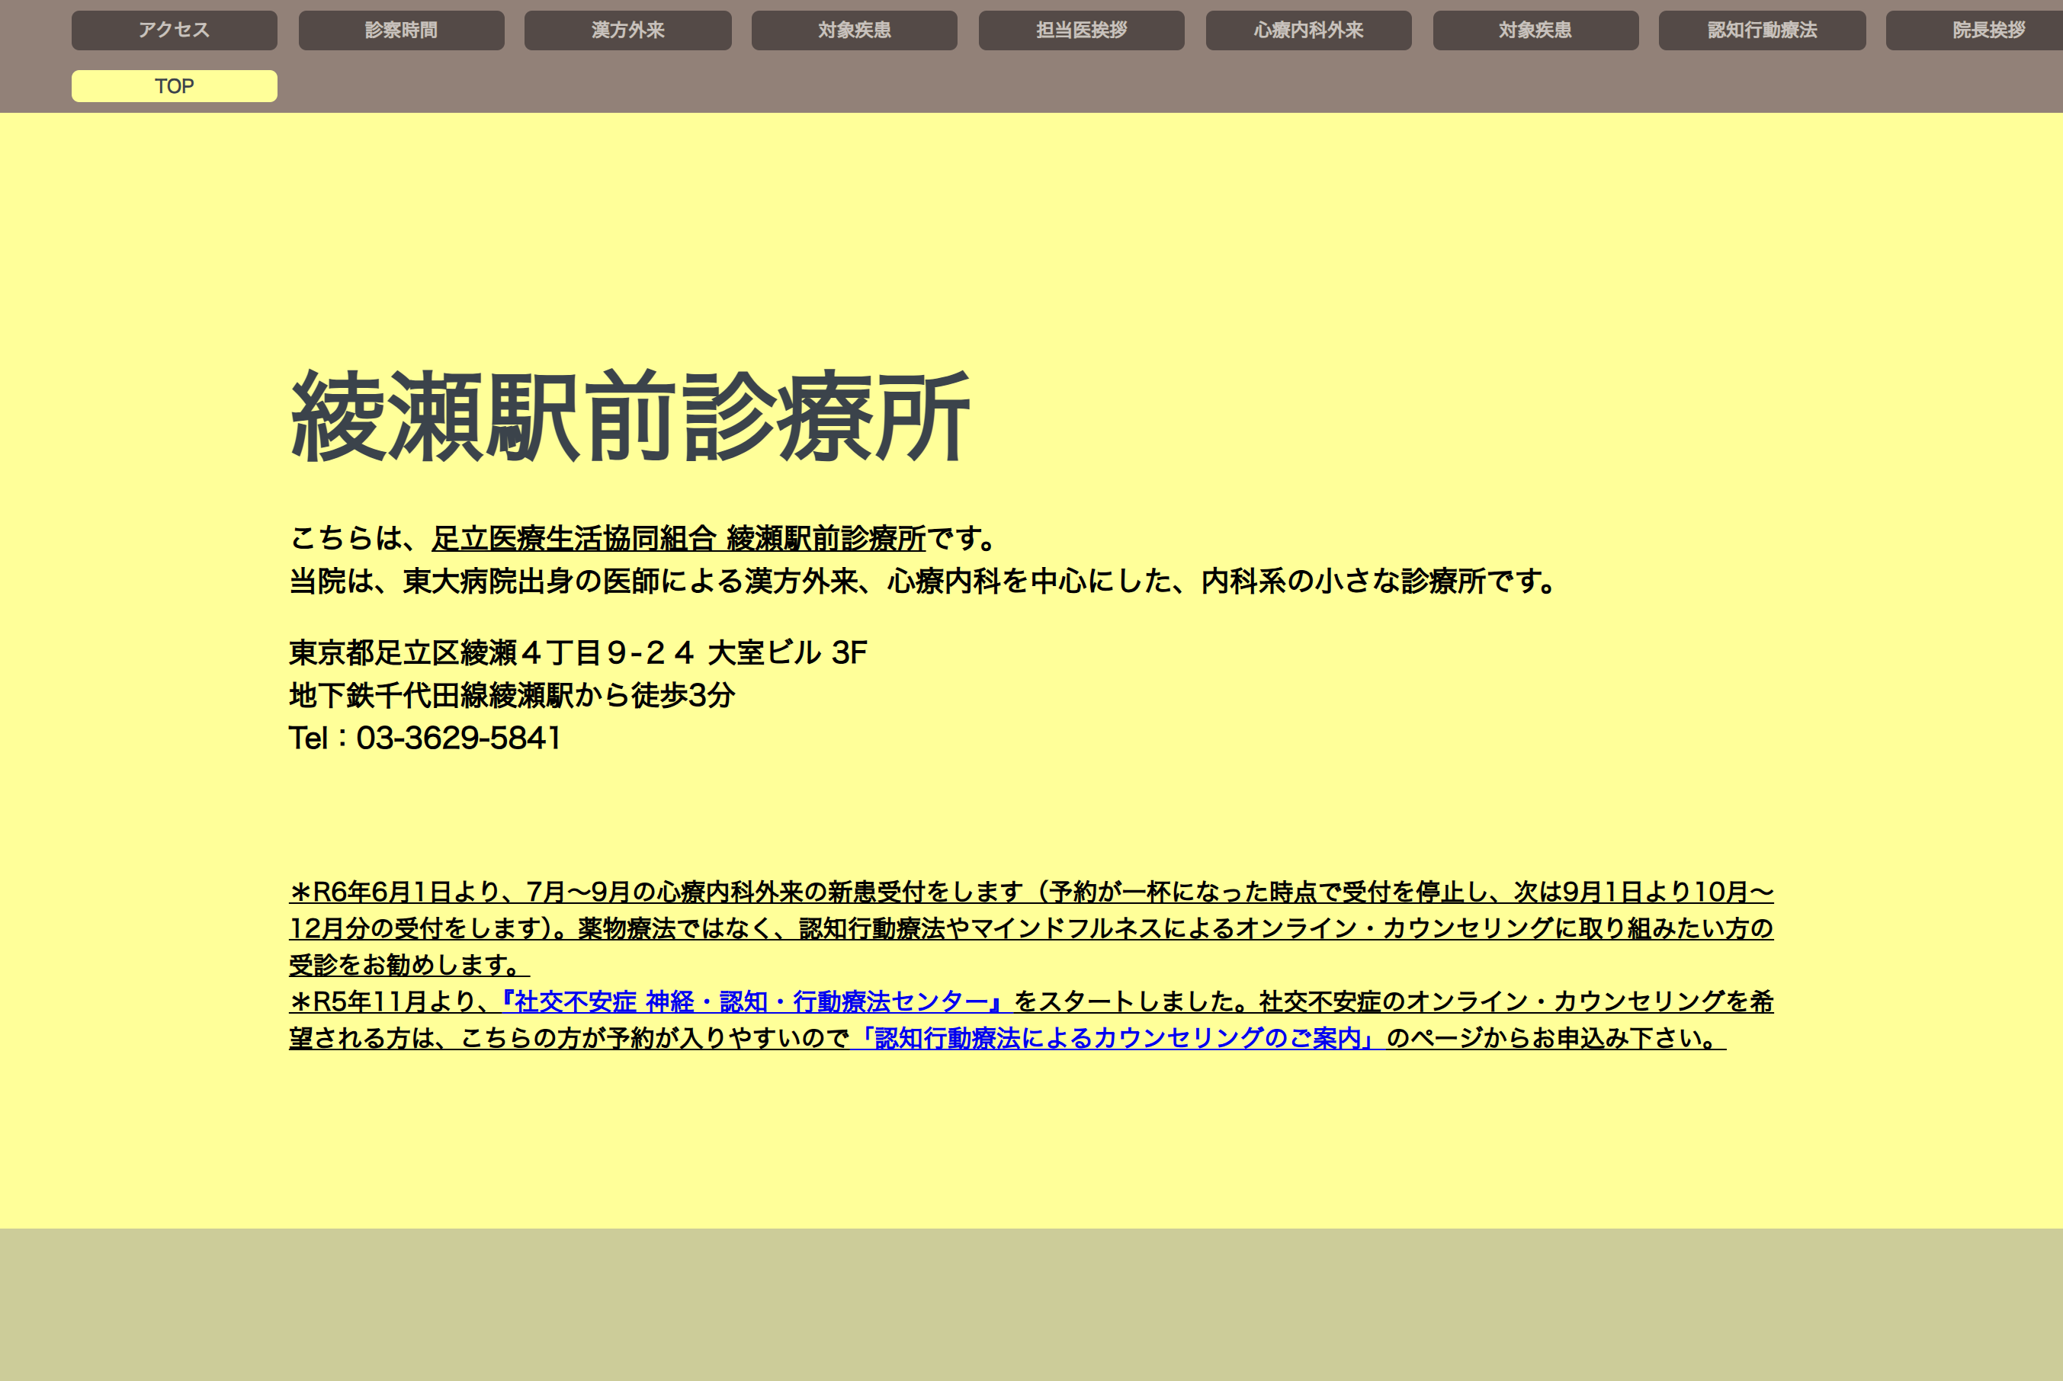The height and width of the screenshot is (1381, 2063).
Task: Select the 漢方外来 navigation button
Action: 628,30
